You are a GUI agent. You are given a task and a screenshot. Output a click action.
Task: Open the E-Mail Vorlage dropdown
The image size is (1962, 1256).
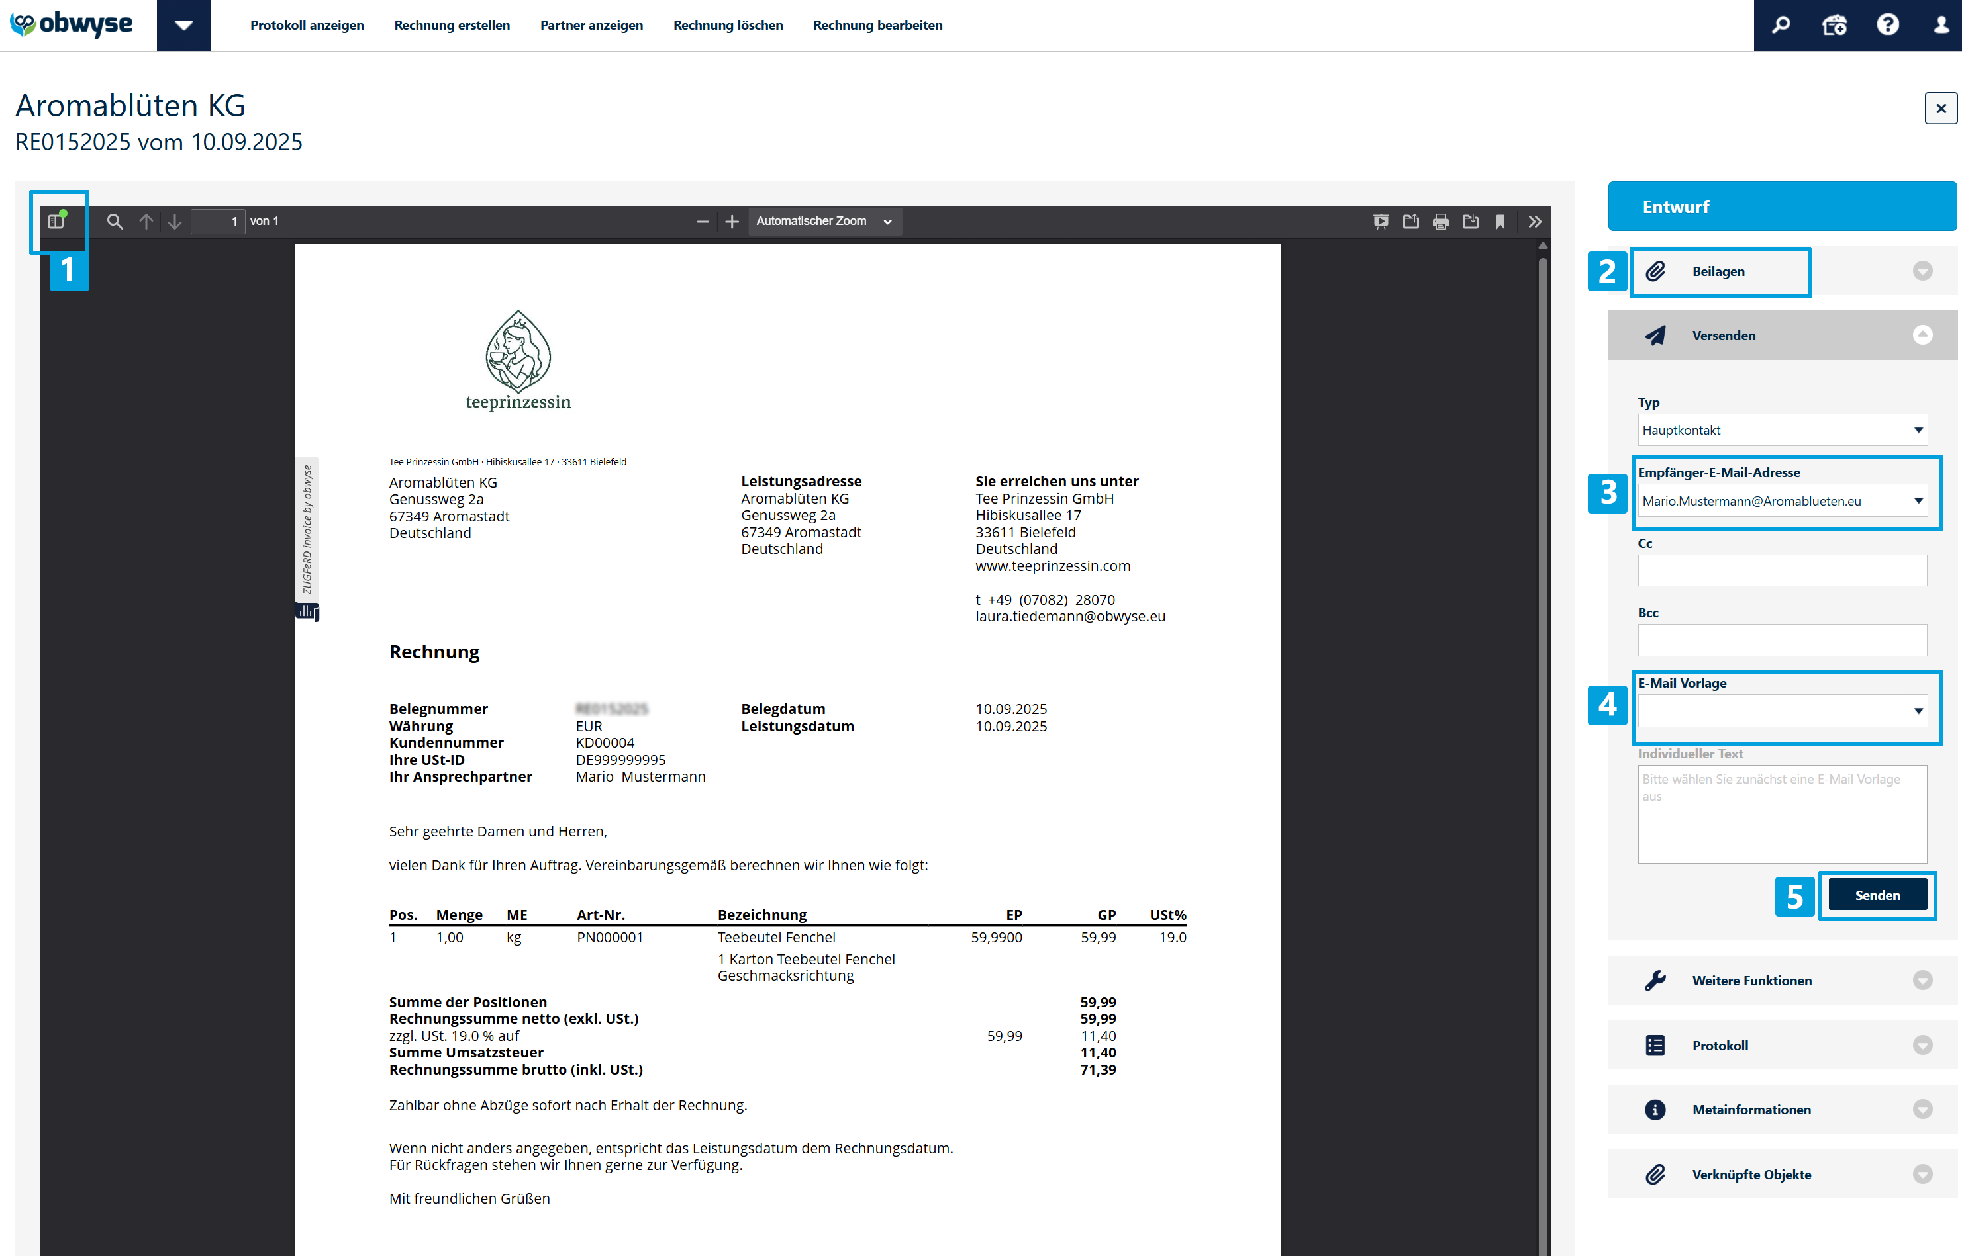click(1782, 710)
